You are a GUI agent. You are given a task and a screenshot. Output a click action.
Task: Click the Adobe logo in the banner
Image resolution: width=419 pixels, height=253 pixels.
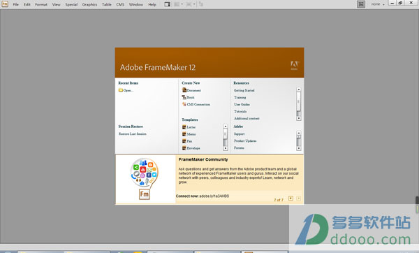(294, 65)
